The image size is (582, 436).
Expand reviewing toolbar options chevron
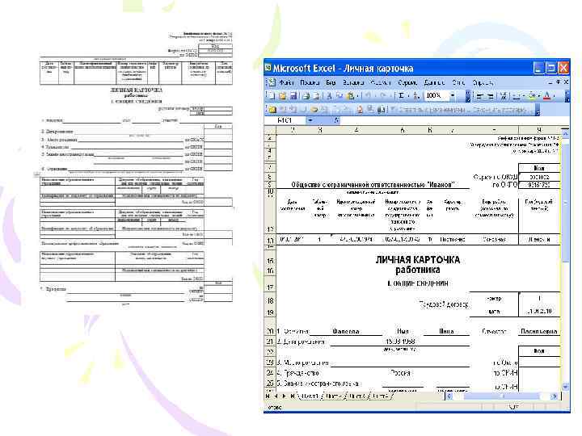click(538, 109)
